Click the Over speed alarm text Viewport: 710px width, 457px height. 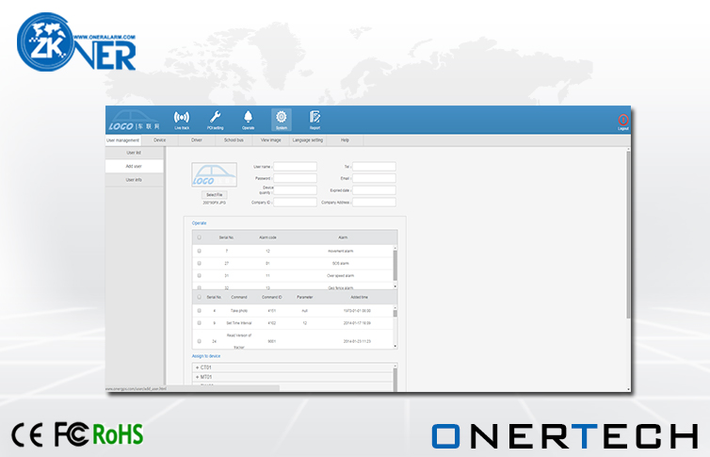coord(341,276)
